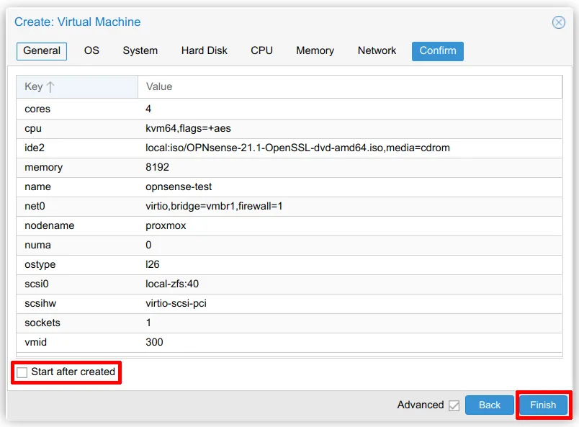The width and height of the screenshot is (579, 427).
Task: Select the Hard Disk tab
Action: (x=204, y=51)
